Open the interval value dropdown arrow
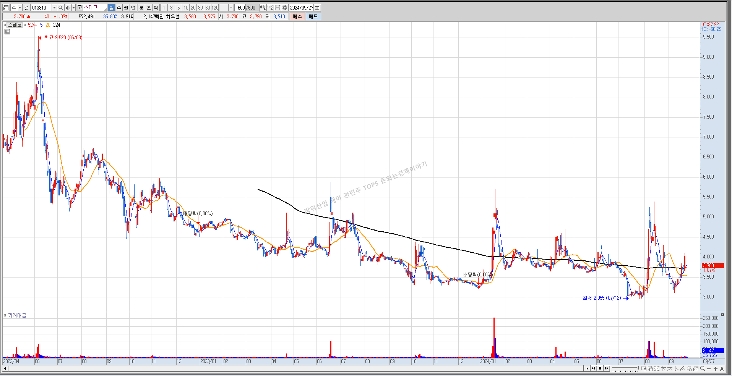Screen dimensions: 732x376 [231, 8]
